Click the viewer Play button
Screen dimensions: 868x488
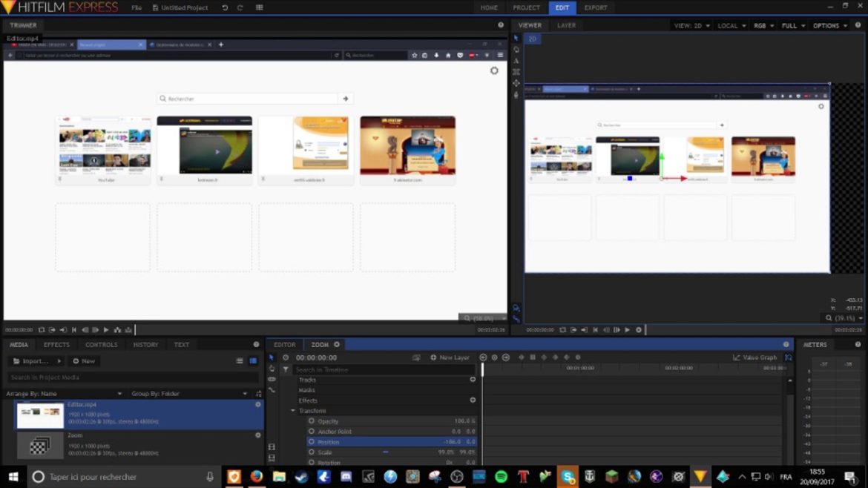click(x=627, y=330)
